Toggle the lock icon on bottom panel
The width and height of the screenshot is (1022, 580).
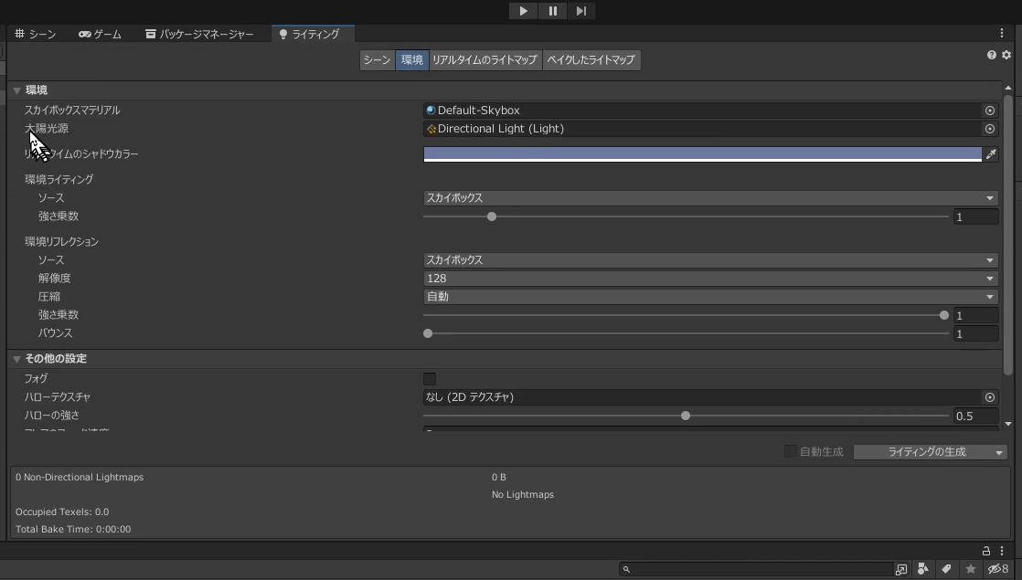(x=986, y=551)
